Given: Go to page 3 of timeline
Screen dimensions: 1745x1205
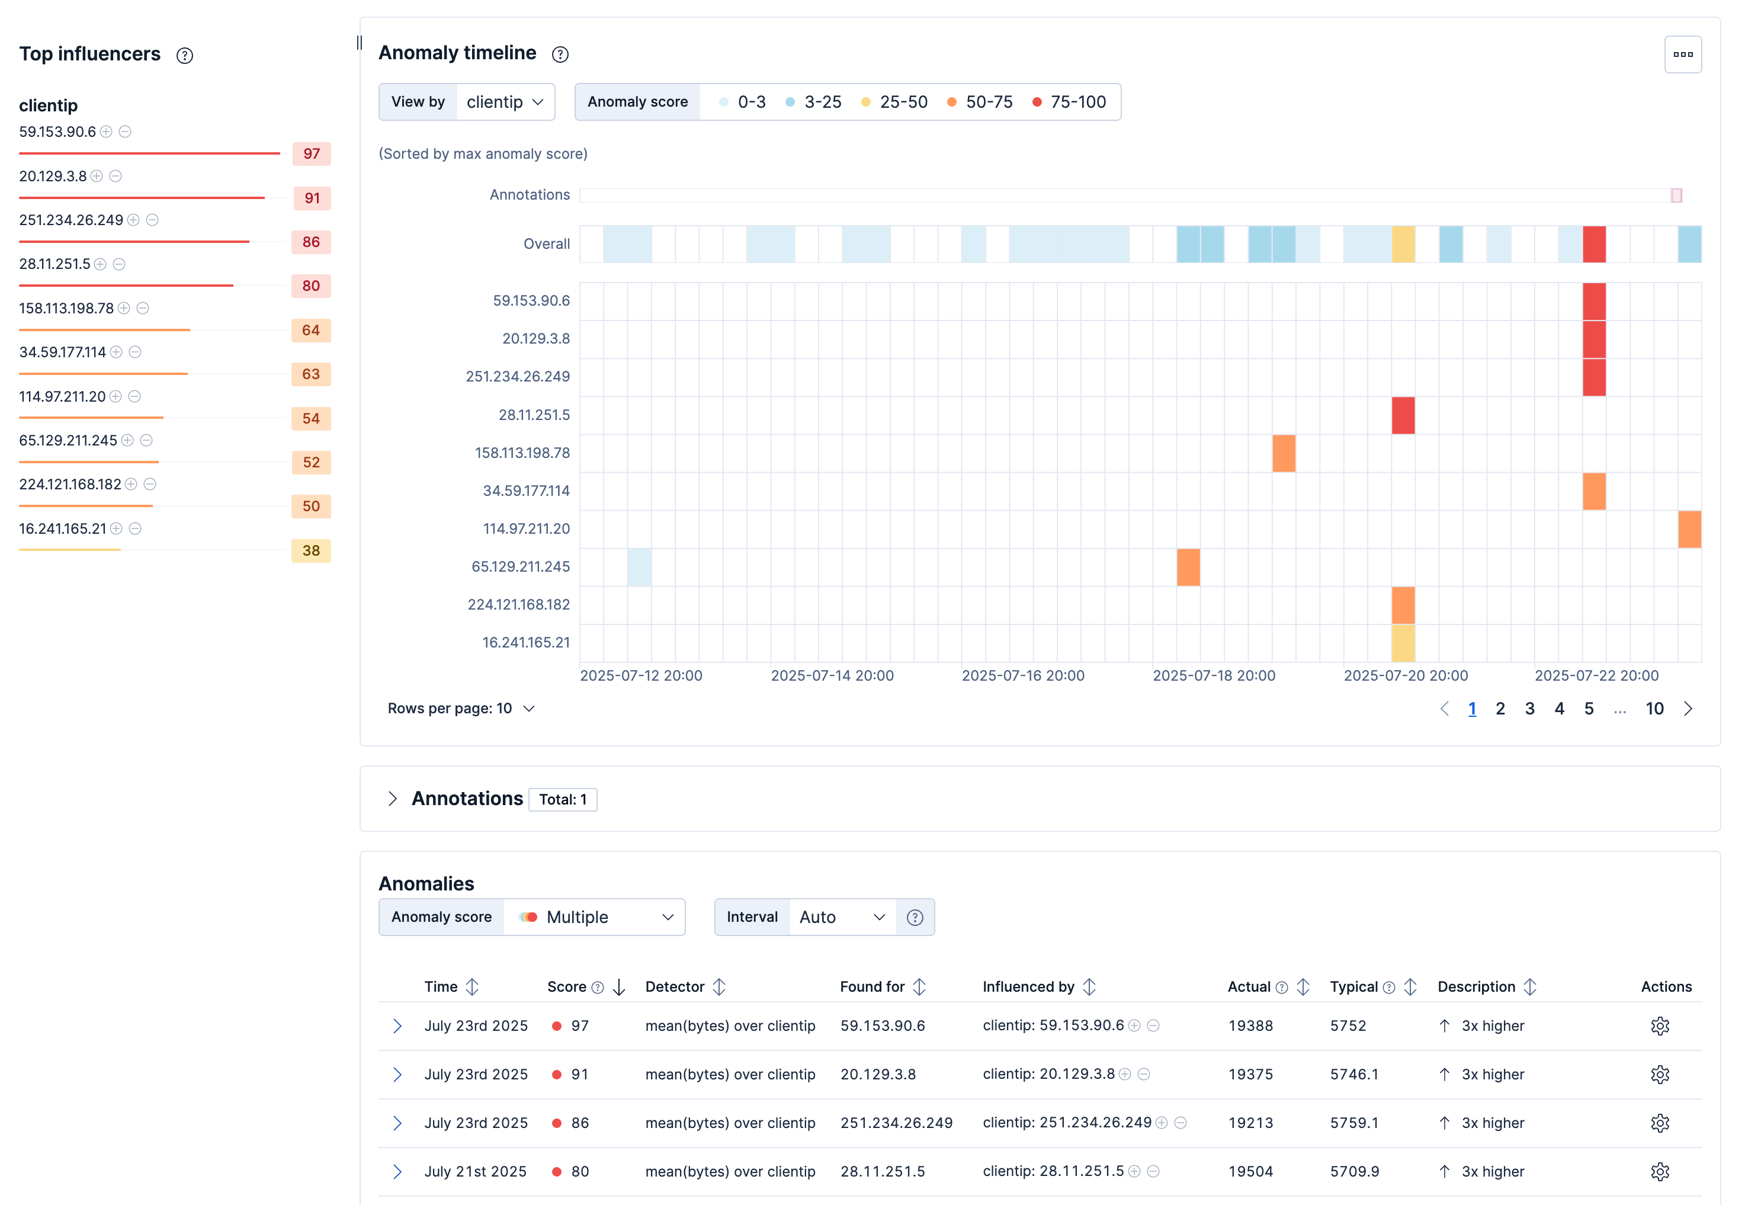Looking at the screenshot, I should tap(1529, 709).
